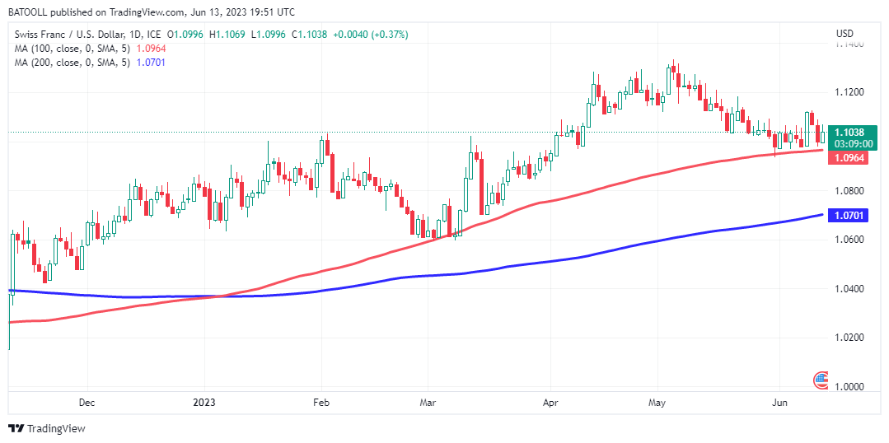Click the Jun label on time axis

pyautogui.click(x=778, y=403)
